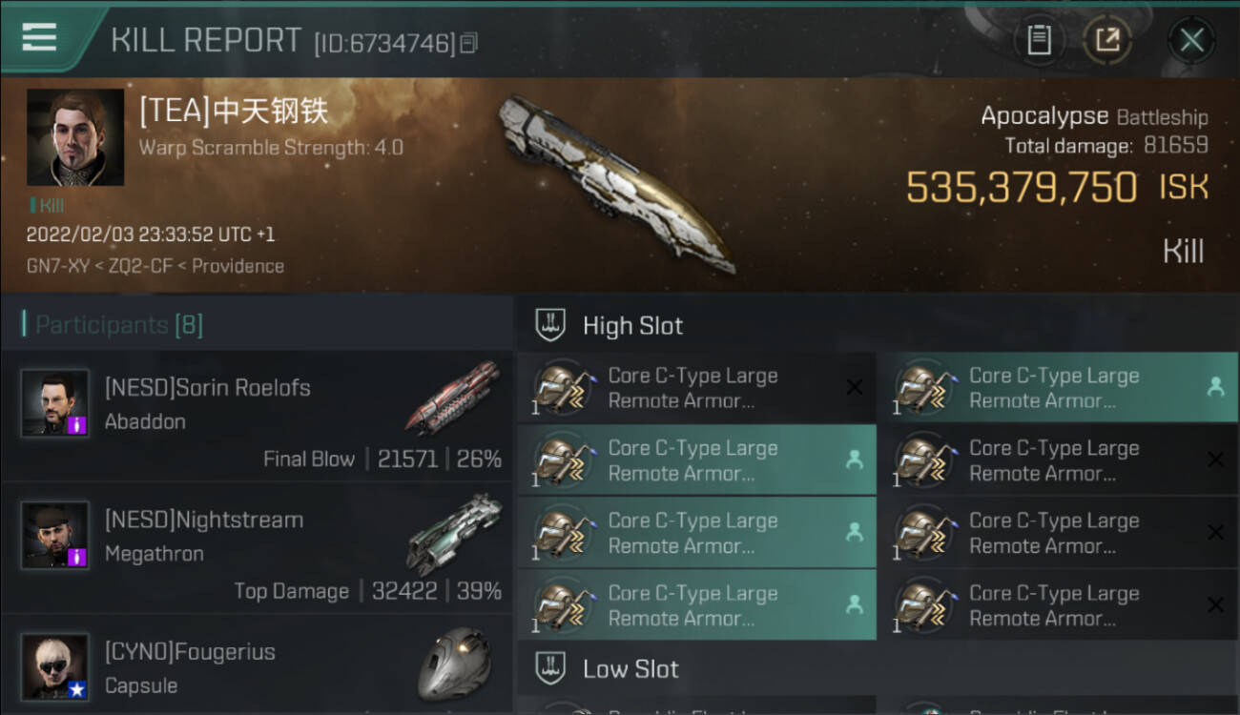This screenshot has width=1240, height=715.
Task: Open the clipboard copy report icon
Action: tap(1039, 40)
